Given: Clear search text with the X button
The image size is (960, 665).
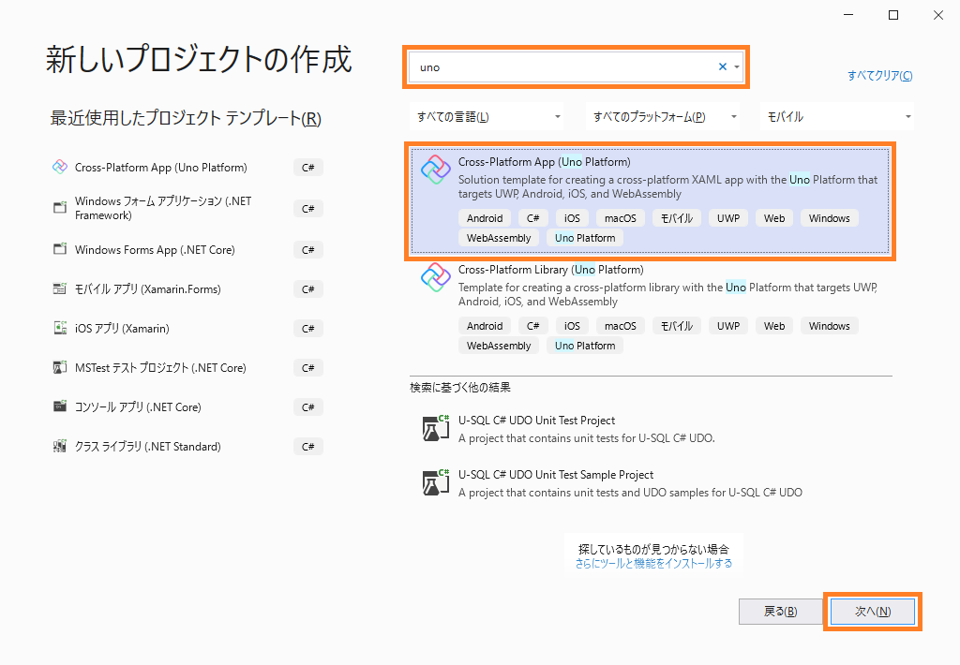Looking at the screenshot, I should 722,66.
